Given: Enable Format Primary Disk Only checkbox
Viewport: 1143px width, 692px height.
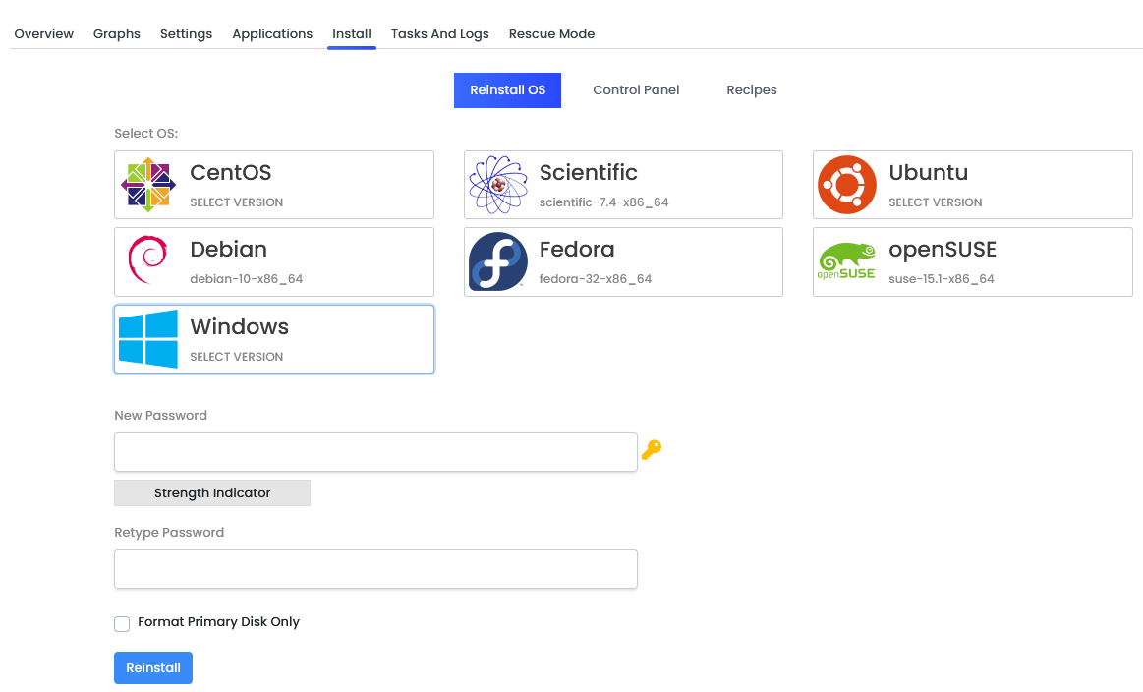Looking at the screenshot, I should (122, 623).
